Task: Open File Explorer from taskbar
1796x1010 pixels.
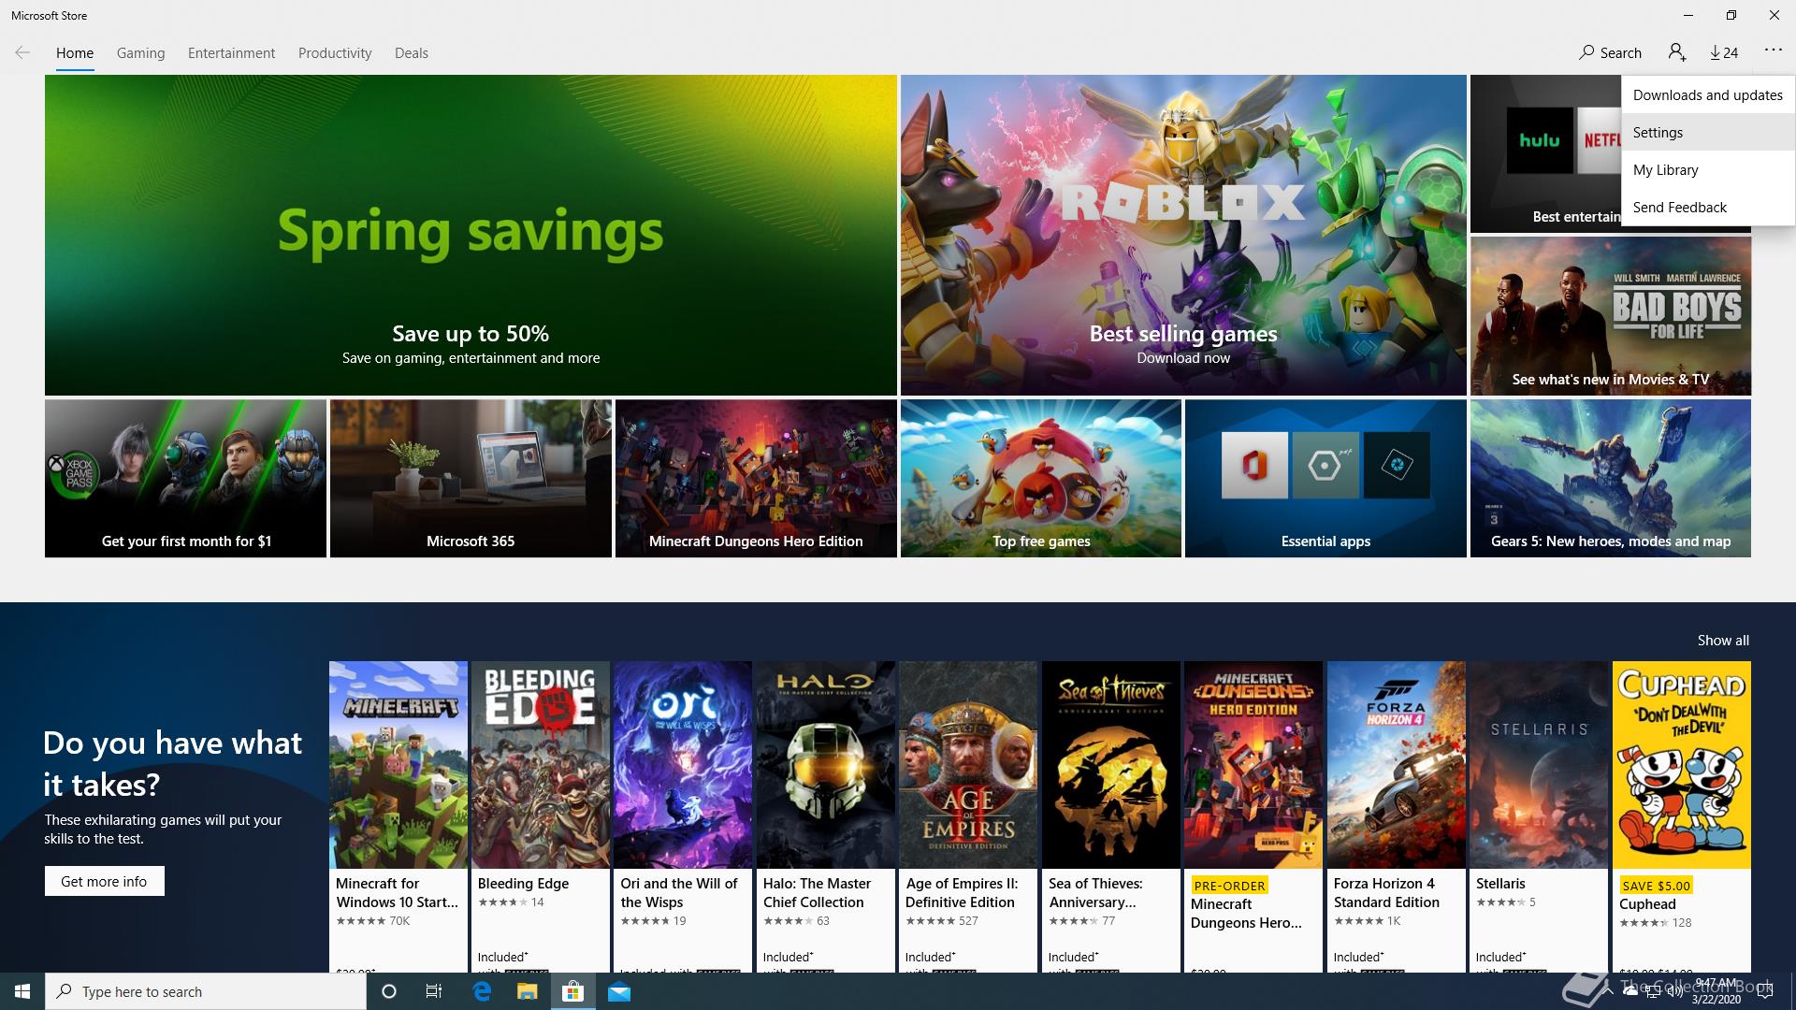Action: (x=527, y=991)
